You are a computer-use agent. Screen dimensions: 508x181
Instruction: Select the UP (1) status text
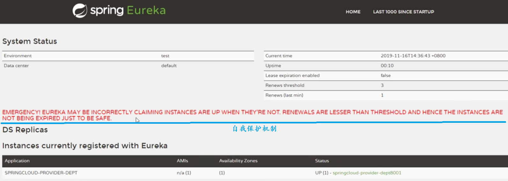point(322,173)
